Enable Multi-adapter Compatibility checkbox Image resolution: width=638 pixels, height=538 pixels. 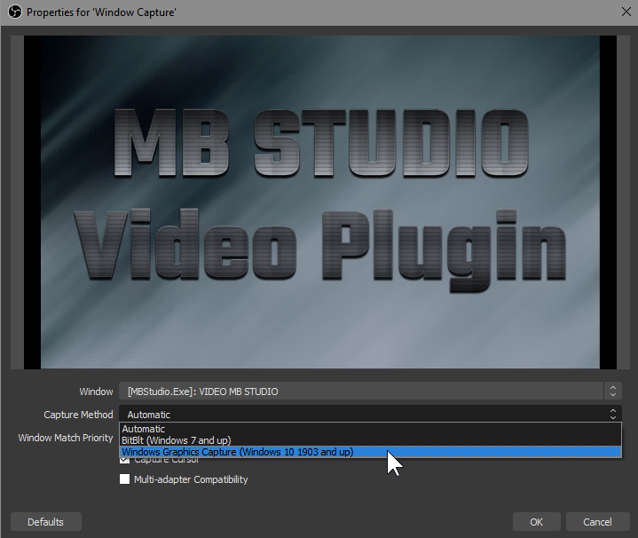[124, 479]
